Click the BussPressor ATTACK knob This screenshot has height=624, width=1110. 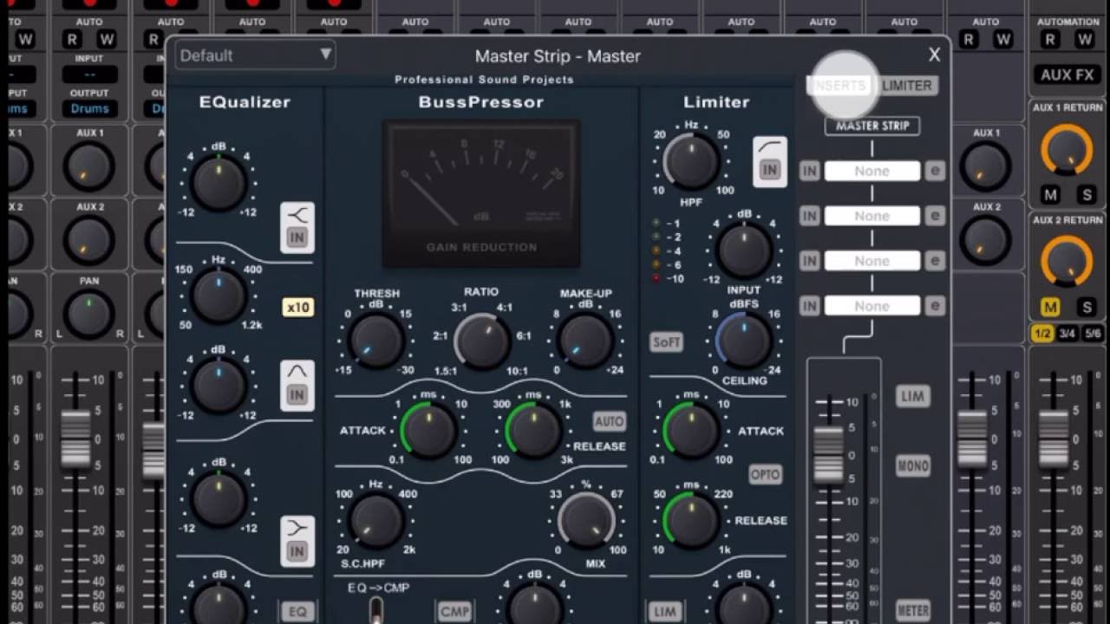[428, 430]
